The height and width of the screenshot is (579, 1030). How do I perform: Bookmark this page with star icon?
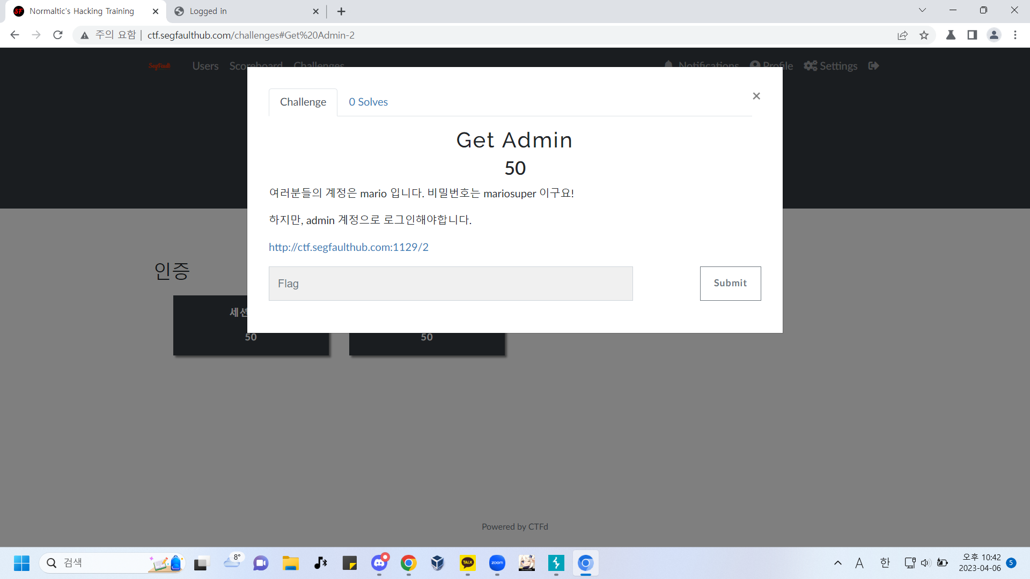pos(924,35)
